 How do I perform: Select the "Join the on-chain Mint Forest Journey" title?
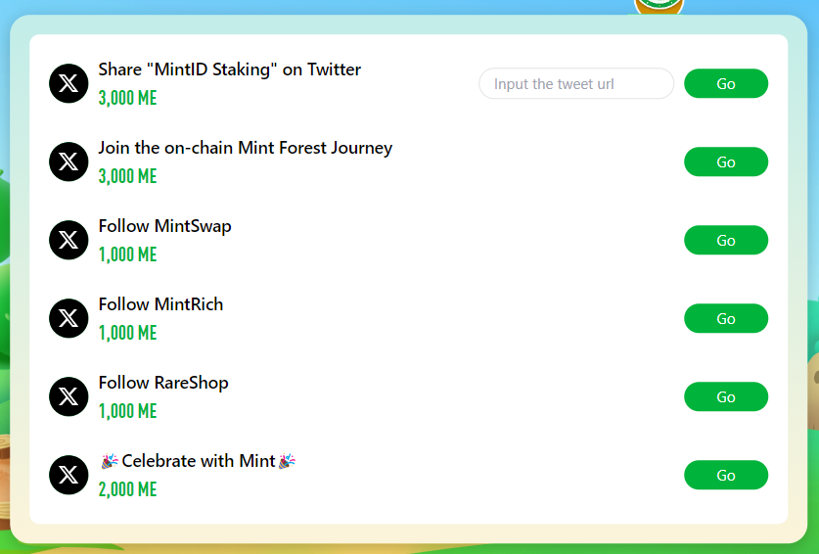[246, 149]
